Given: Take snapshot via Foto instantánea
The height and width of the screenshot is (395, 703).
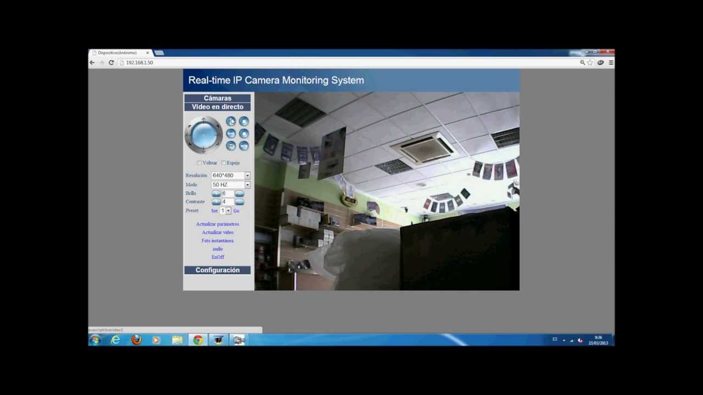Looking at the screenshot, I should [217, 241].
